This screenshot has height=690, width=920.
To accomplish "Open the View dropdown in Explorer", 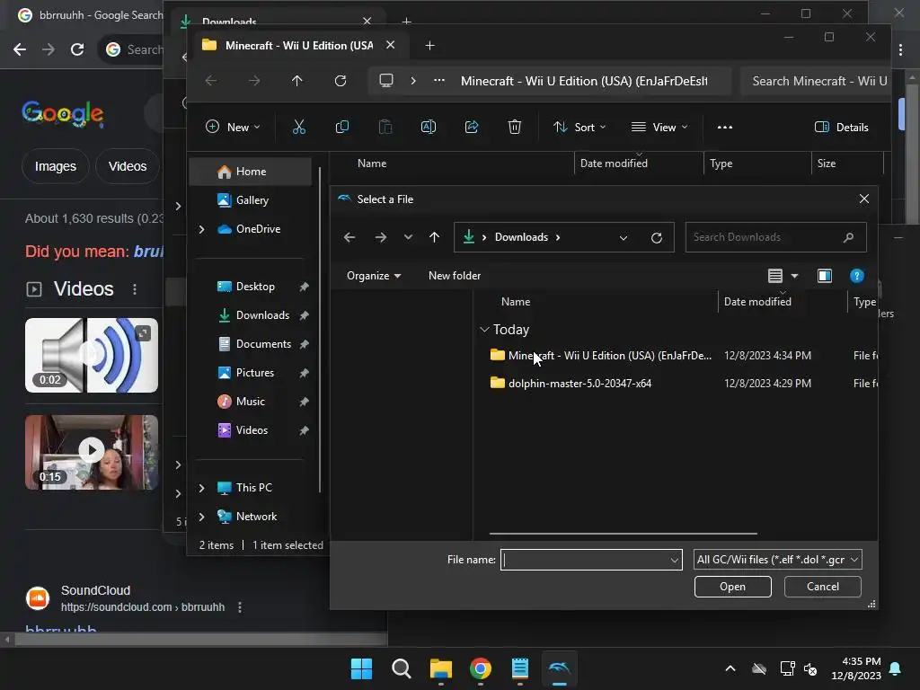I will click(659, 127).
